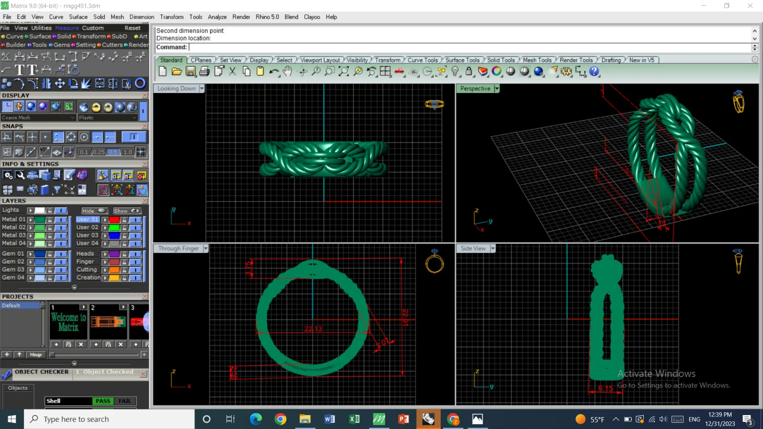Toggle the Snaps master on/off switch
The width and height of the screenshot is (763, 429).
coord(134,137)
